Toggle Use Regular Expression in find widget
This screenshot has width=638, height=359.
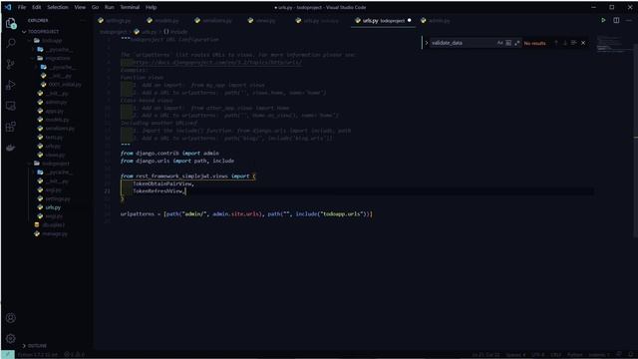click(x=517, y=43)
